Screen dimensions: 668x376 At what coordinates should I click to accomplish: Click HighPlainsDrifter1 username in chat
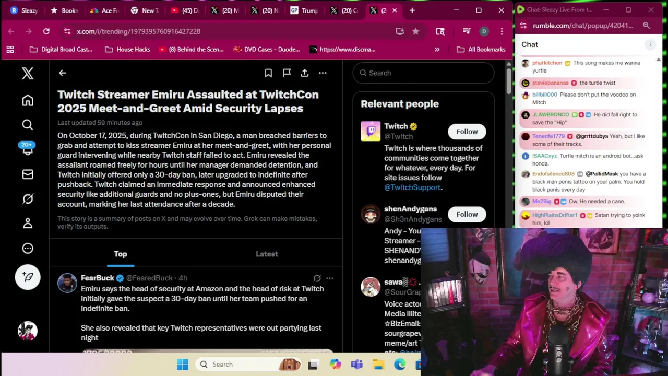pos(555,215)
